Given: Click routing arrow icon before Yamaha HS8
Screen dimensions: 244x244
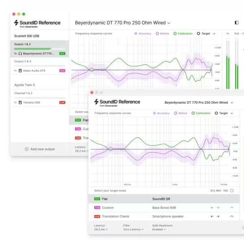Looking at the screenshot, I should tap(15, 102).
